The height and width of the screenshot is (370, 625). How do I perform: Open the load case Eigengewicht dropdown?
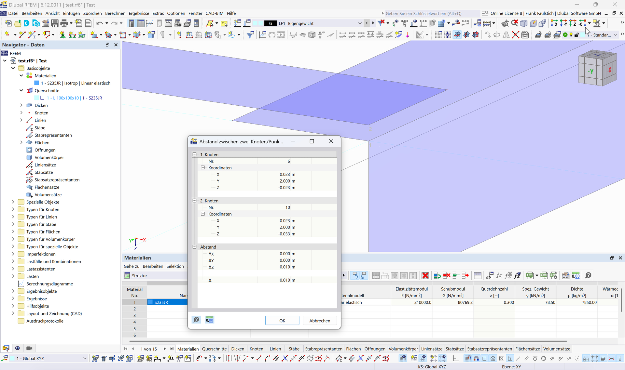click(360, 23)
